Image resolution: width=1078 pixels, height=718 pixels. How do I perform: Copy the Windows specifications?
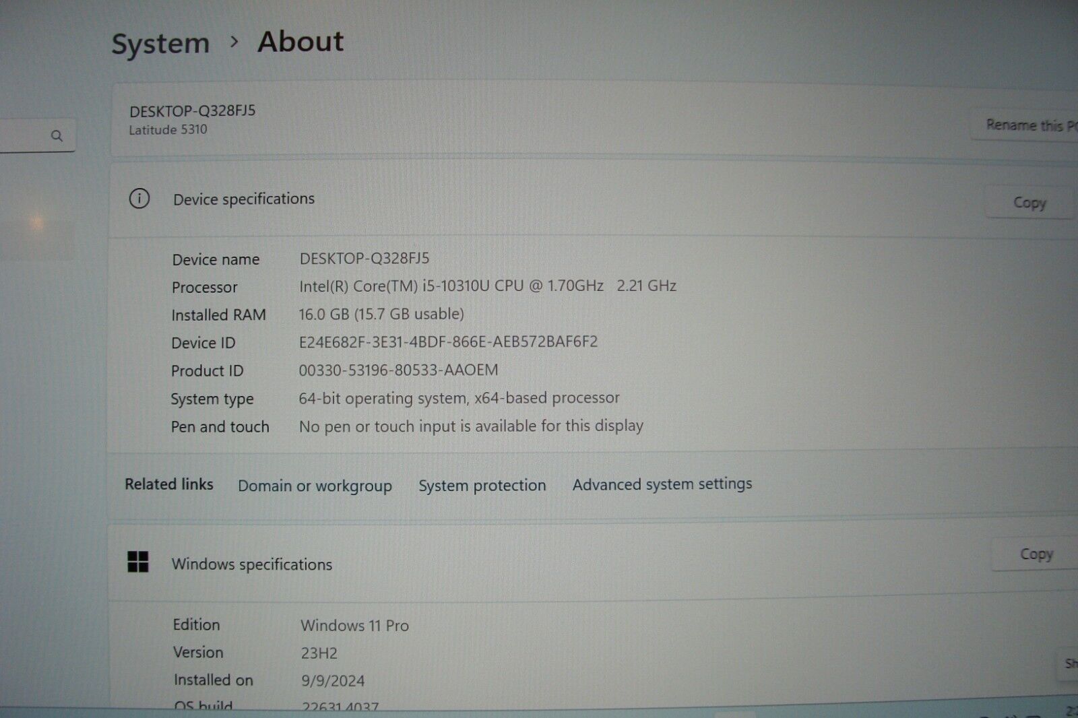(1036, 554)
